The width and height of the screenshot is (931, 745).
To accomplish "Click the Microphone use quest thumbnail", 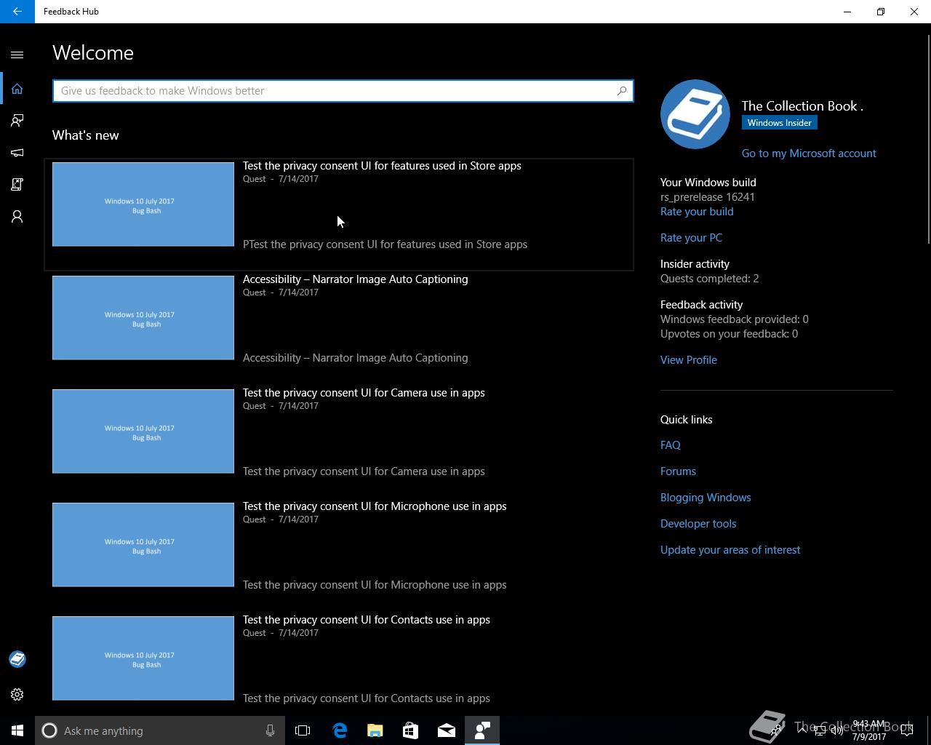I will pyautogui.click(x=143, y=545).
